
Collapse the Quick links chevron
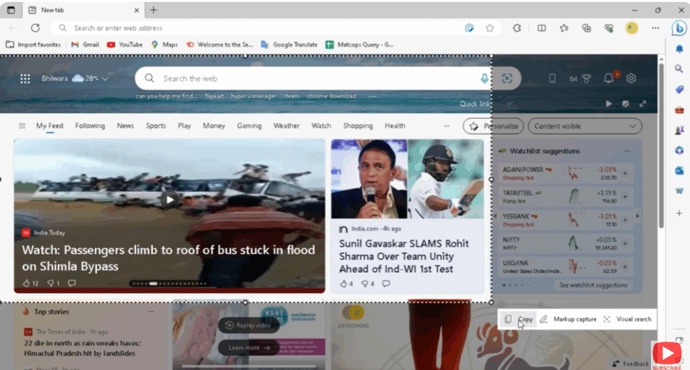click(x=509, y=104)
